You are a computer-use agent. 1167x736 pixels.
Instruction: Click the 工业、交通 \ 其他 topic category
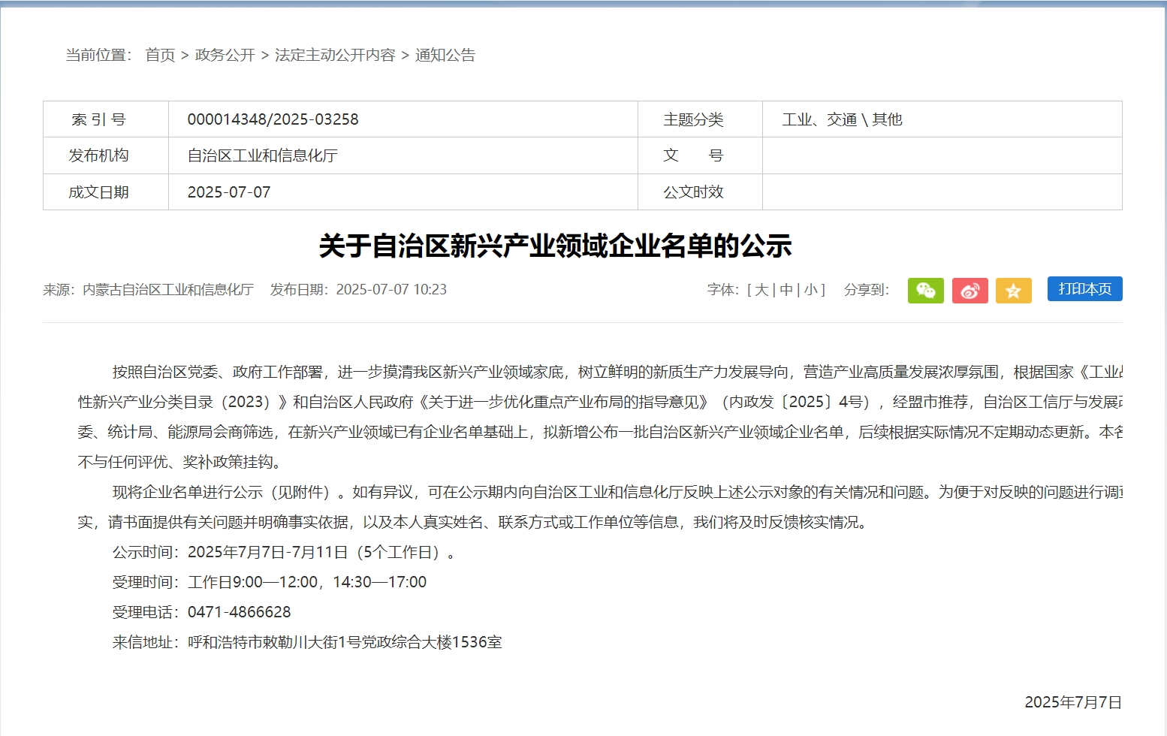point(842,119)
